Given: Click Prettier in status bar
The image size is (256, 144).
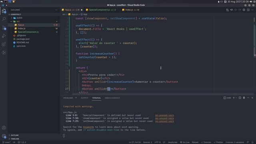Looking at the screenshot, I should [x=218, y=142].
